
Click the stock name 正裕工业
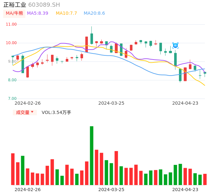click(x=15, y=5)
